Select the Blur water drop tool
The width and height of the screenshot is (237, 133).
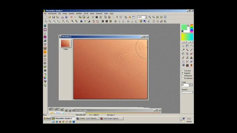pos(183,62)
